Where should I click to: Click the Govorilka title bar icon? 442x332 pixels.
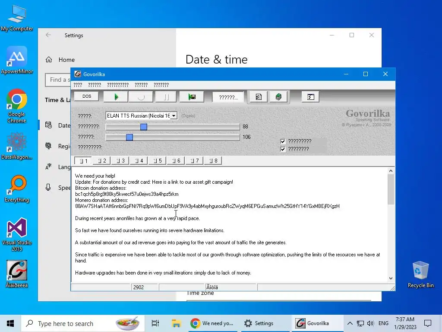78,74
